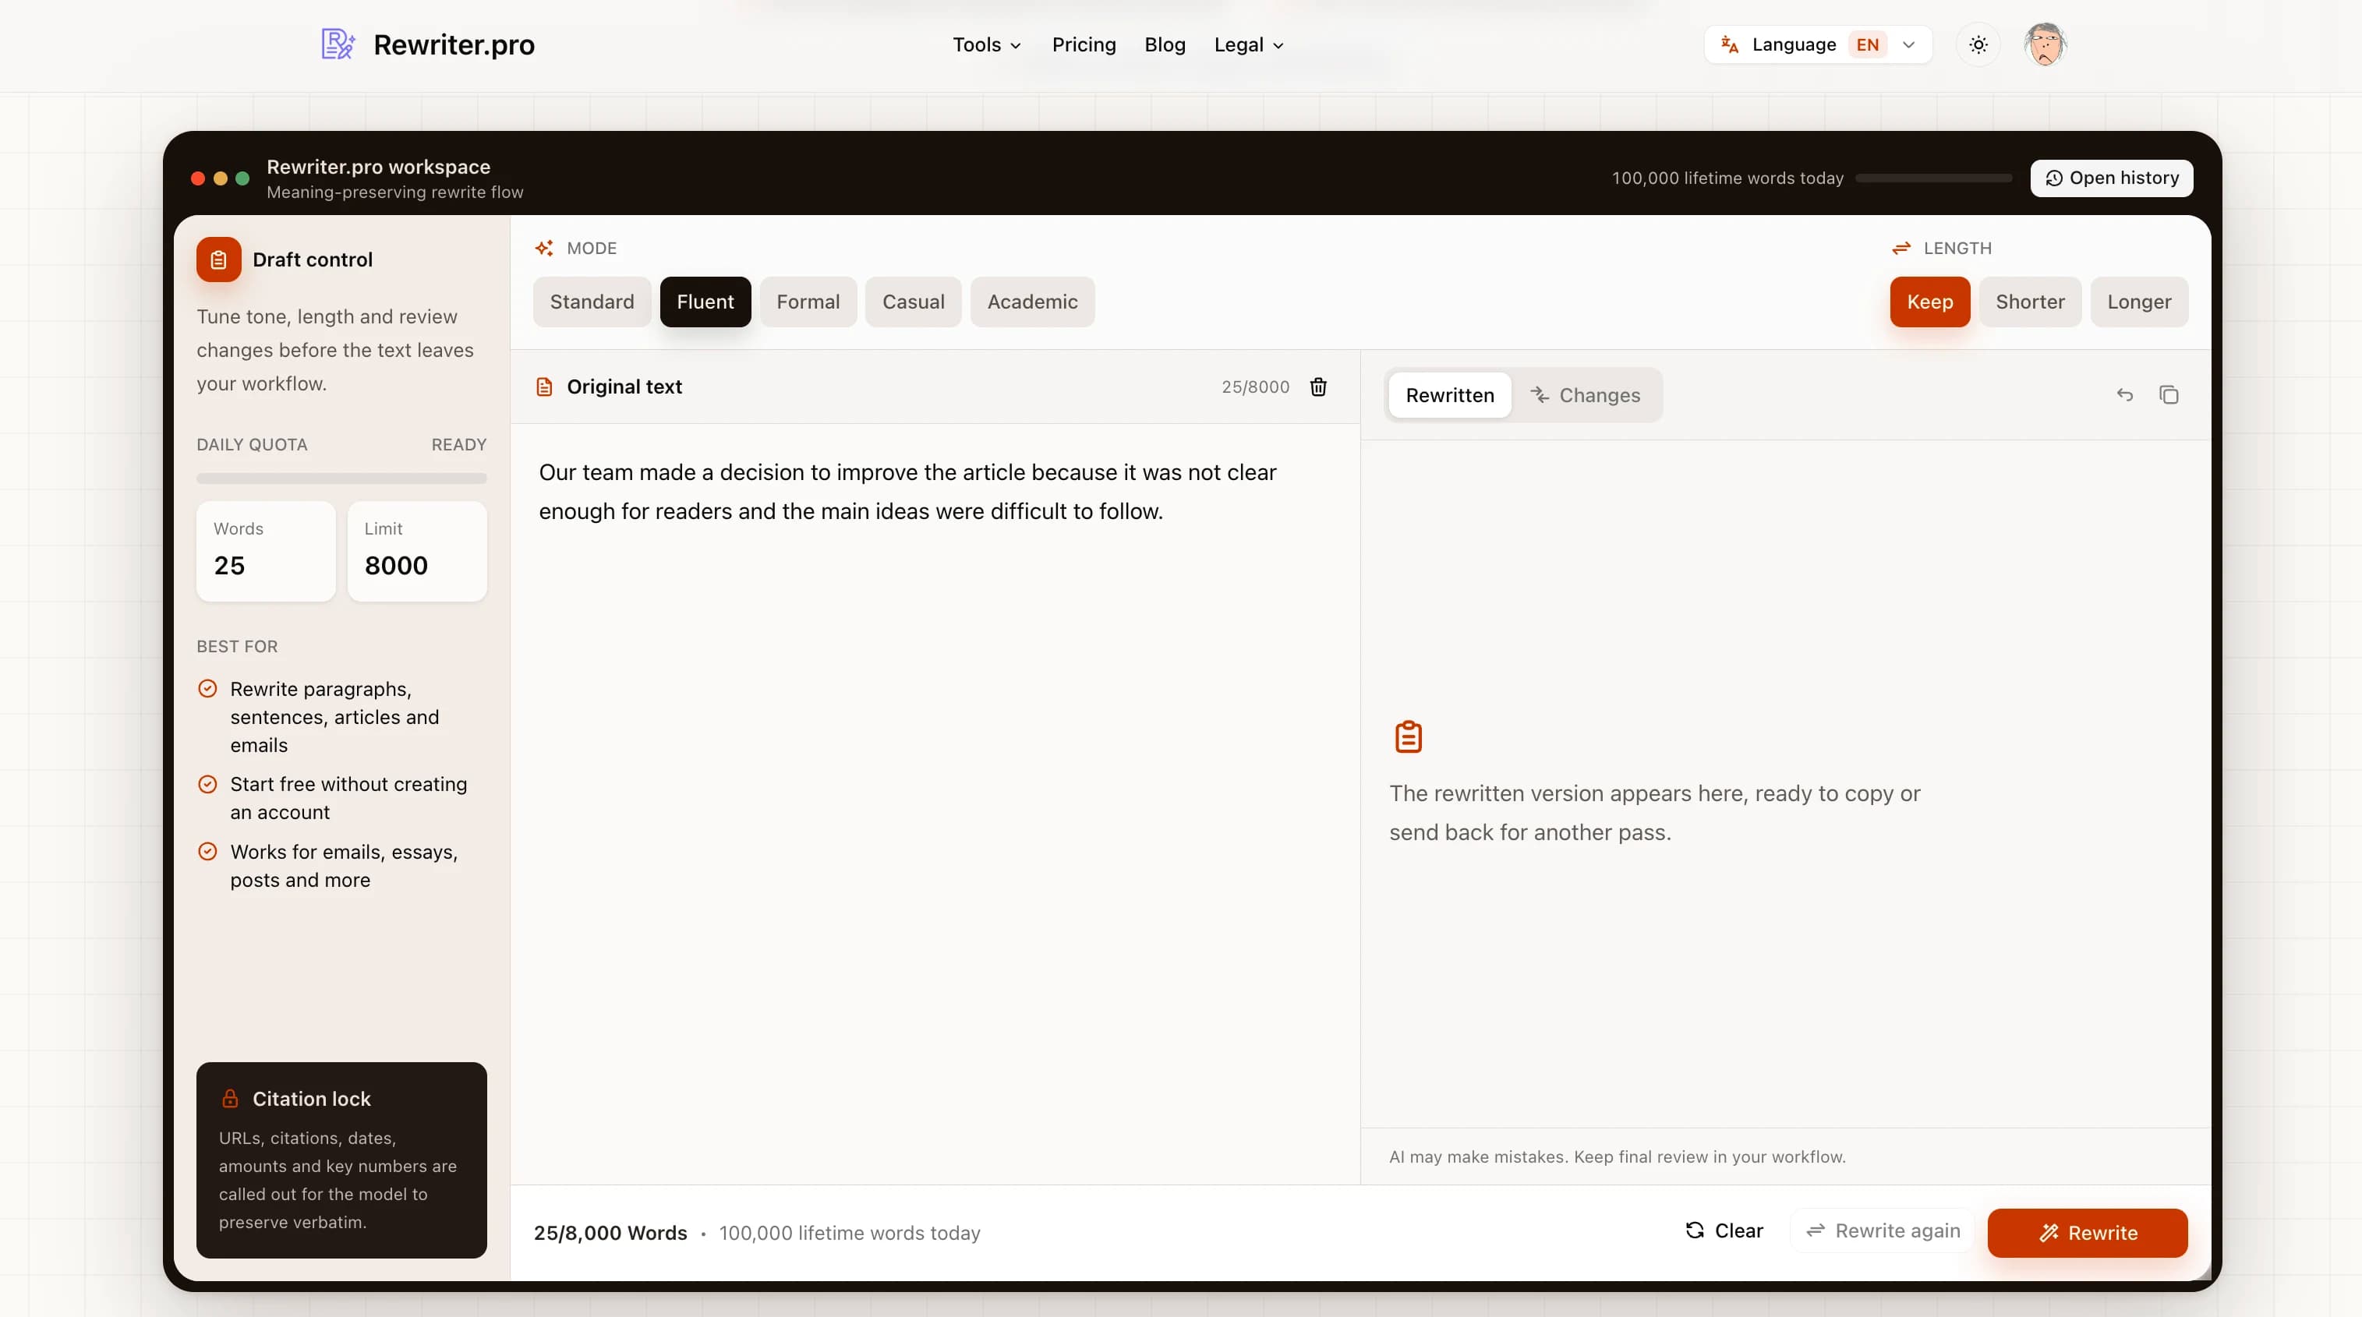Click check icon beside Works for emails
The width and height of the screenshot is (2362, 1317).
[x=208, y=852]
